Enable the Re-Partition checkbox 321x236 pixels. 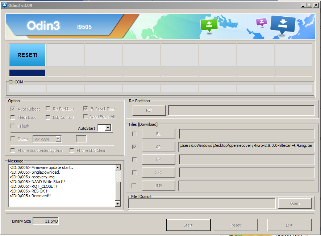[x=48, y=108]
